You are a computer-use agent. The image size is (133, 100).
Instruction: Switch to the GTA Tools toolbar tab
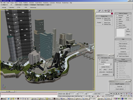coord(19,5)
